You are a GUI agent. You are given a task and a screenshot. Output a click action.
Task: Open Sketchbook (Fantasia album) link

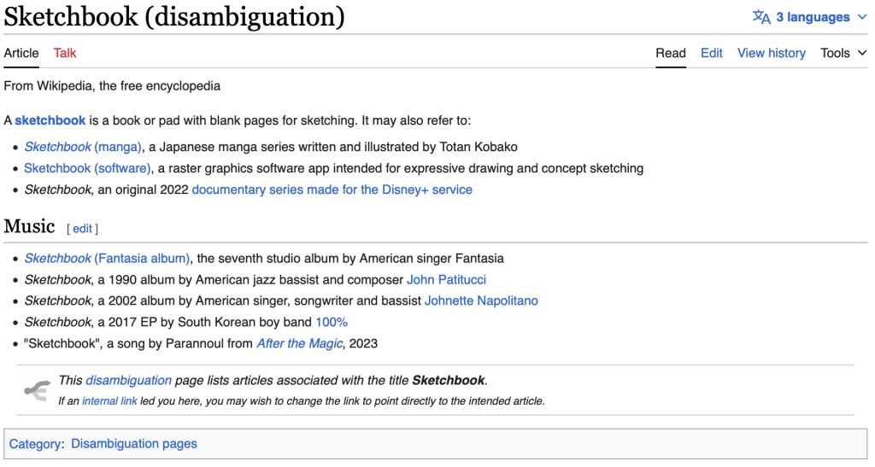[x=107, y=259]
